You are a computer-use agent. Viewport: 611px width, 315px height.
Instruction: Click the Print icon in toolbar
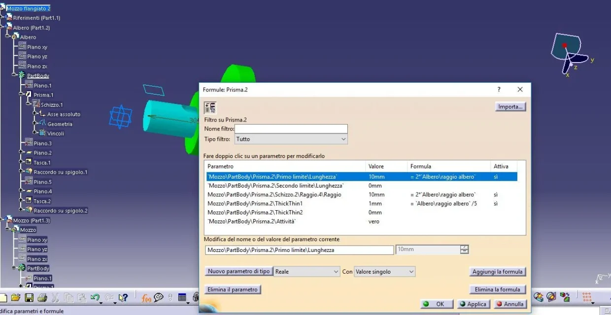pyautogui.click(x=42, y=298)
